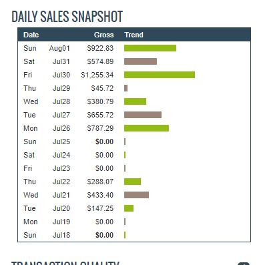This screenshot has height=265, width=257.
Task: Click the $433.40 gross for Jul21
Action: (100, 195)
